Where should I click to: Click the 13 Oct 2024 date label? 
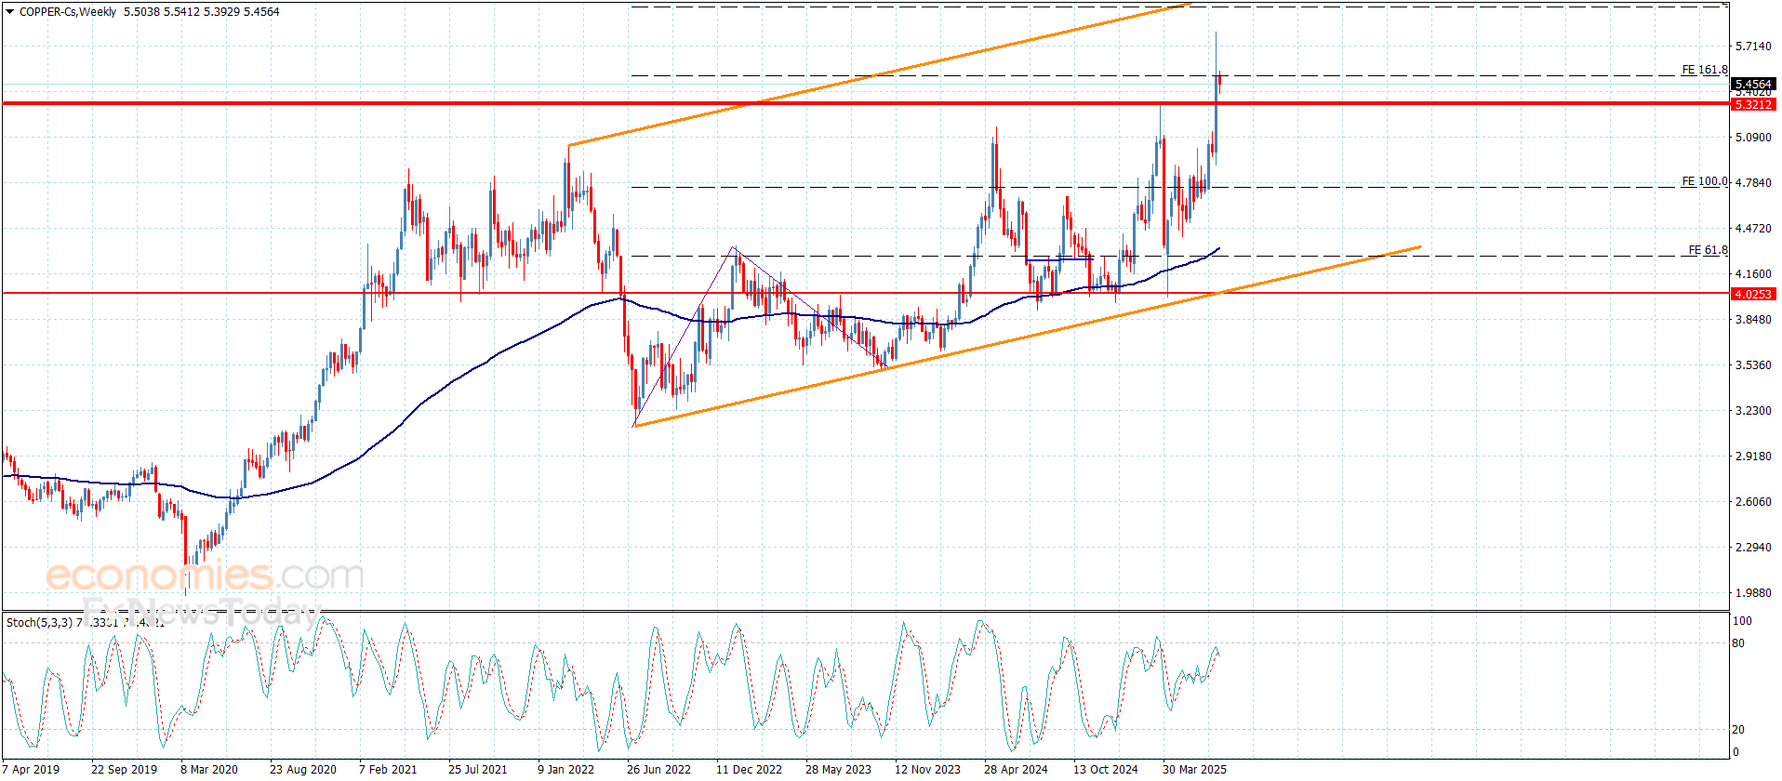point(1105,769)
